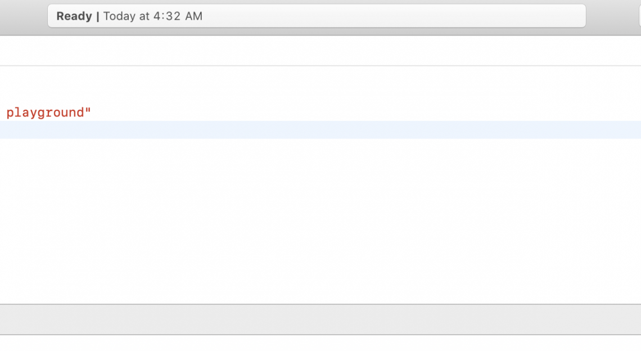
Task: Click the gray debug bar at bottom
Action: [x=320, y=319]
